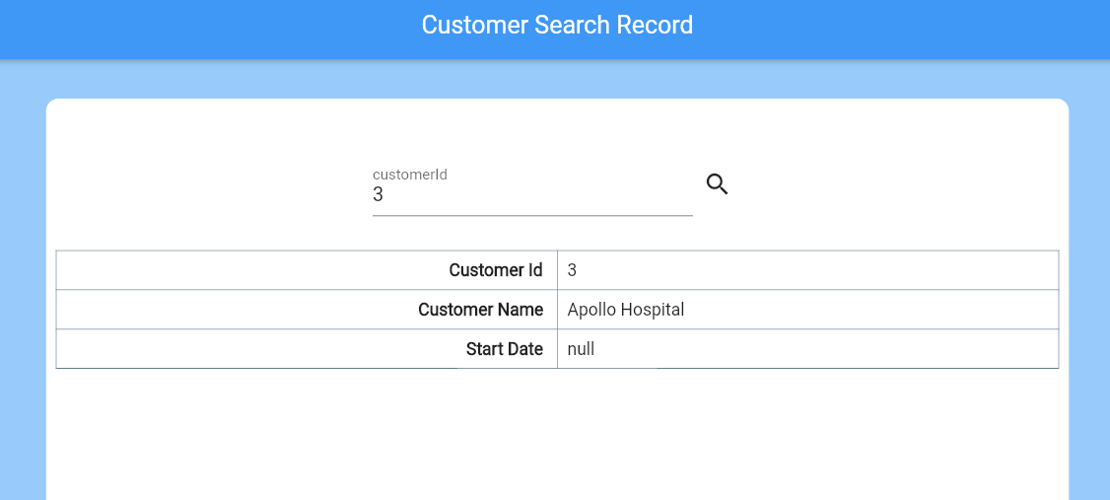Click the app bar right of title

click(907, 28)
